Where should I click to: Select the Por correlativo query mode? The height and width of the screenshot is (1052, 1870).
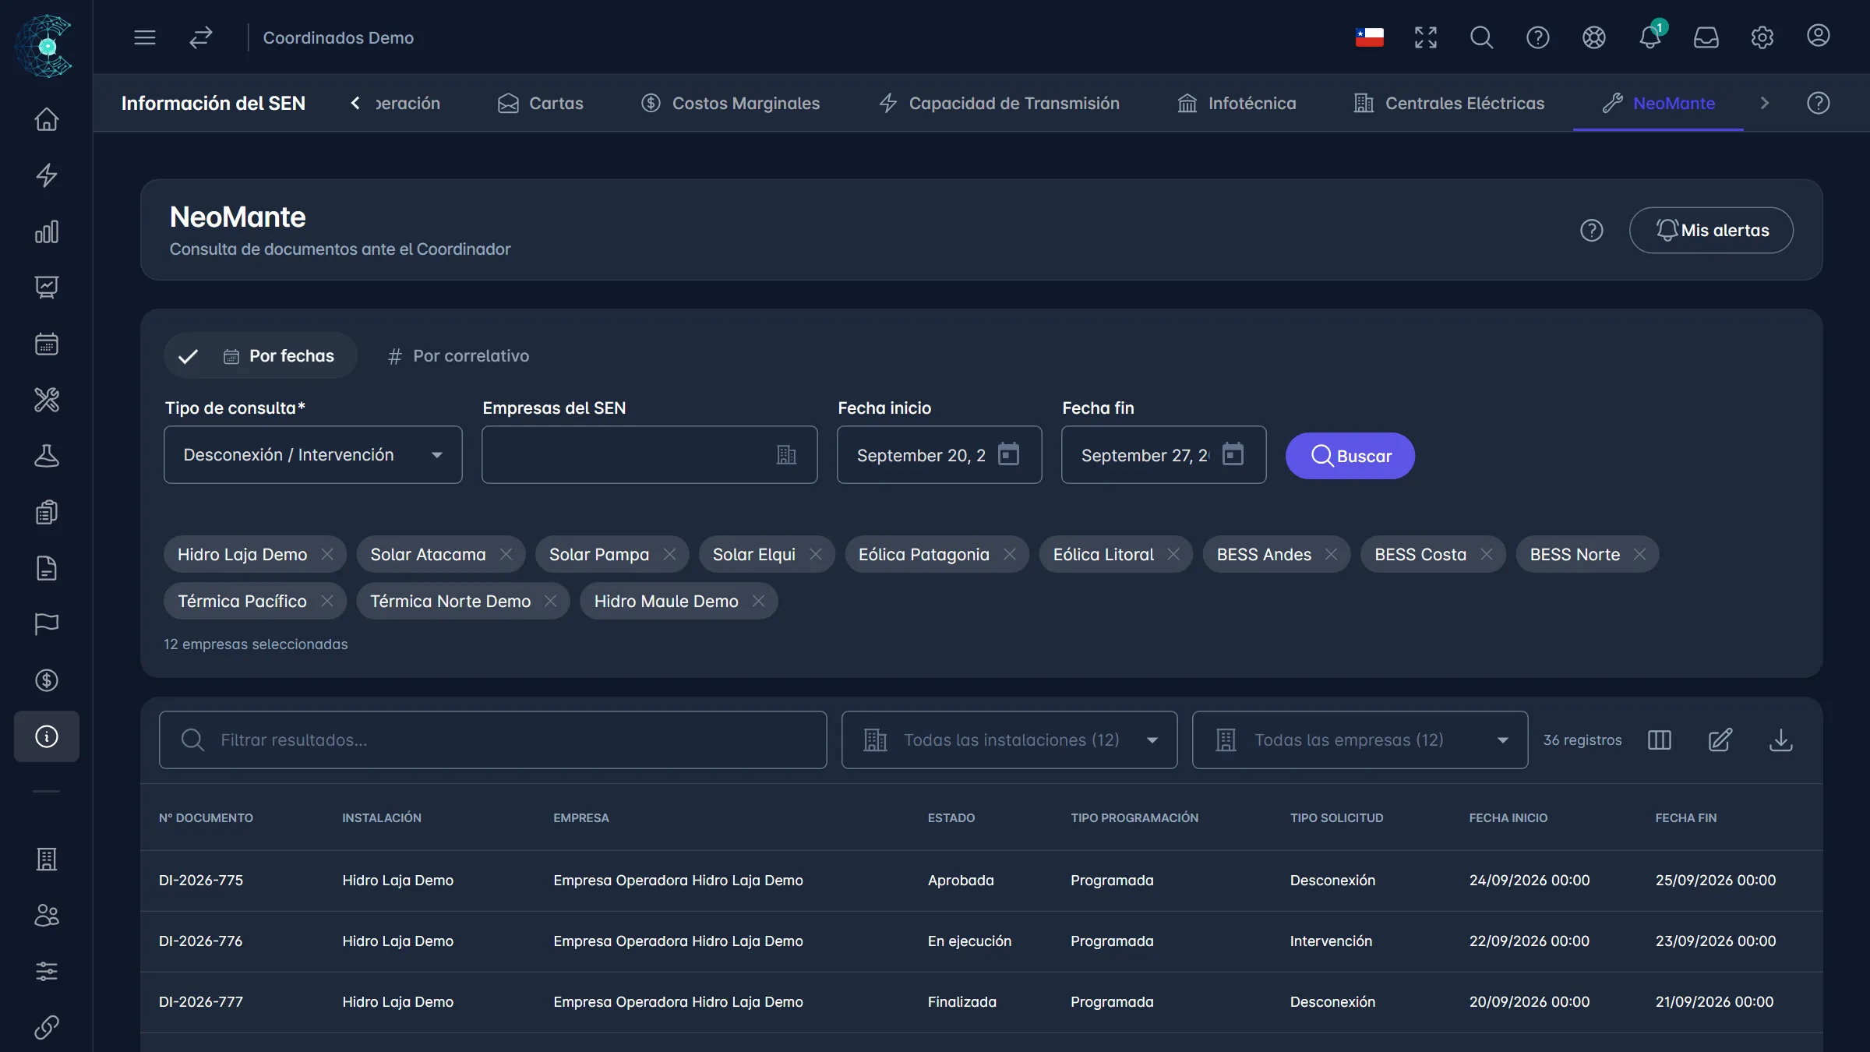pos(458,356)
